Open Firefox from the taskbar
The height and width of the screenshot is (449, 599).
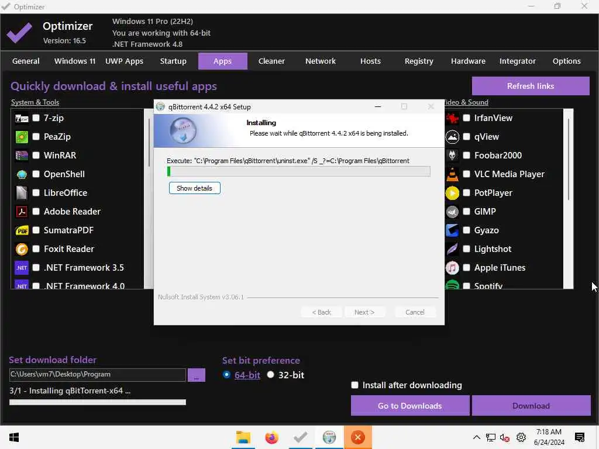click(271, 437)
